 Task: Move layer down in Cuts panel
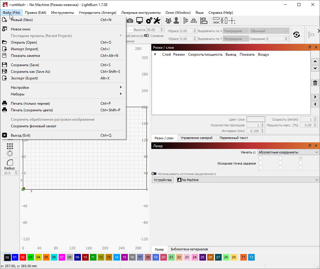315,68
